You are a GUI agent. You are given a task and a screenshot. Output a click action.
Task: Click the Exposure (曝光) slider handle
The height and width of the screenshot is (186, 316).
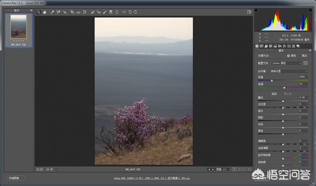(283, 101)
